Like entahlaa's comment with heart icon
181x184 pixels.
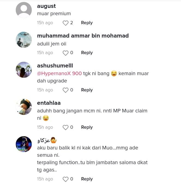coord(65,127)
